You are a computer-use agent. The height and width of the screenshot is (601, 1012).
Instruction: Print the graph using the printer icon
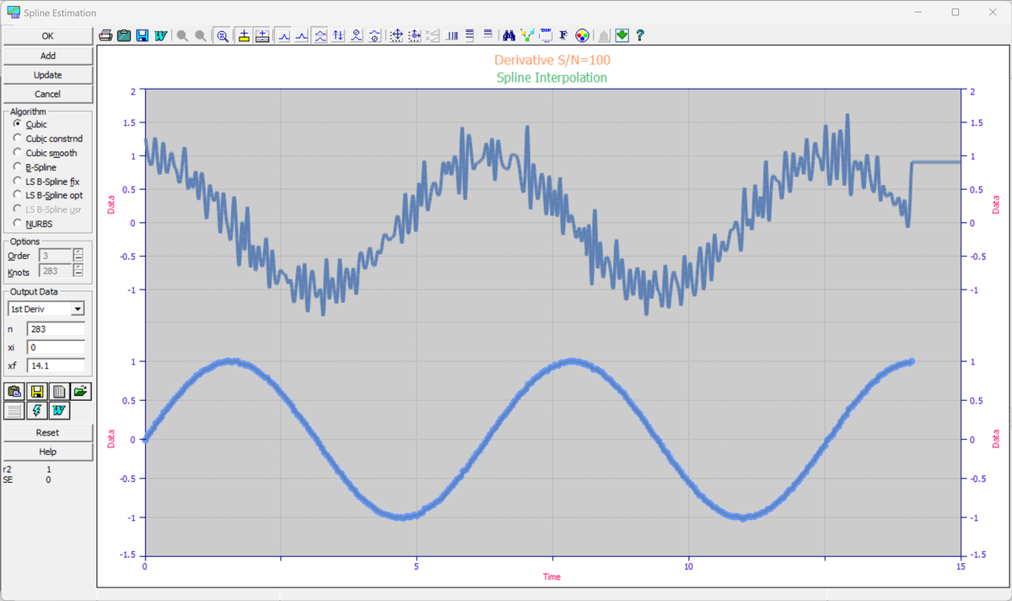tap(105, 35)
